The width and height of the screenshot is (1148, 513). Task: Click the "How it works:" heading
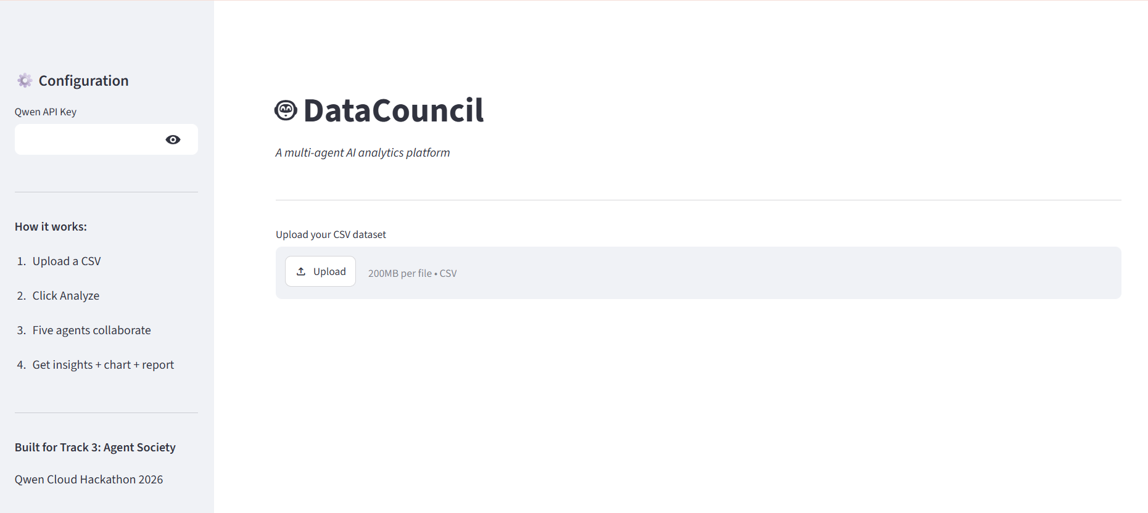pos(51,226)
